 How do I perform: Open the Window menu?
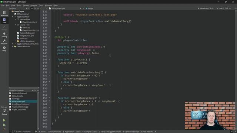48,5
